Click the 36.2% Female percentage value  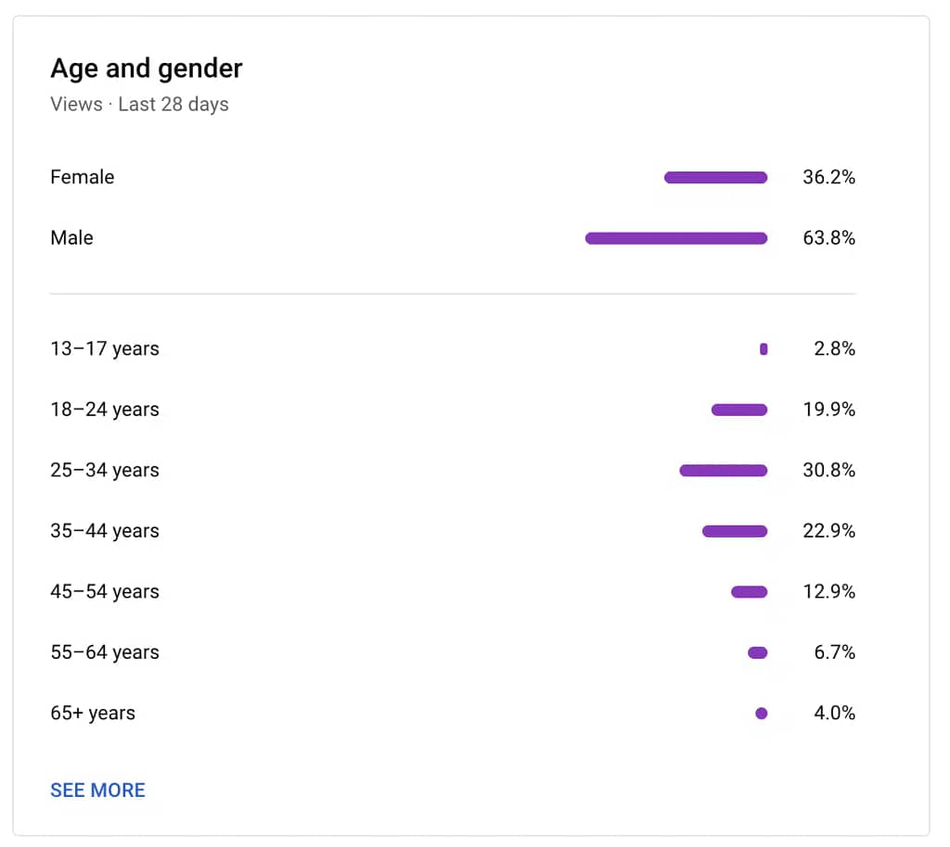click(x=828, y=177)
